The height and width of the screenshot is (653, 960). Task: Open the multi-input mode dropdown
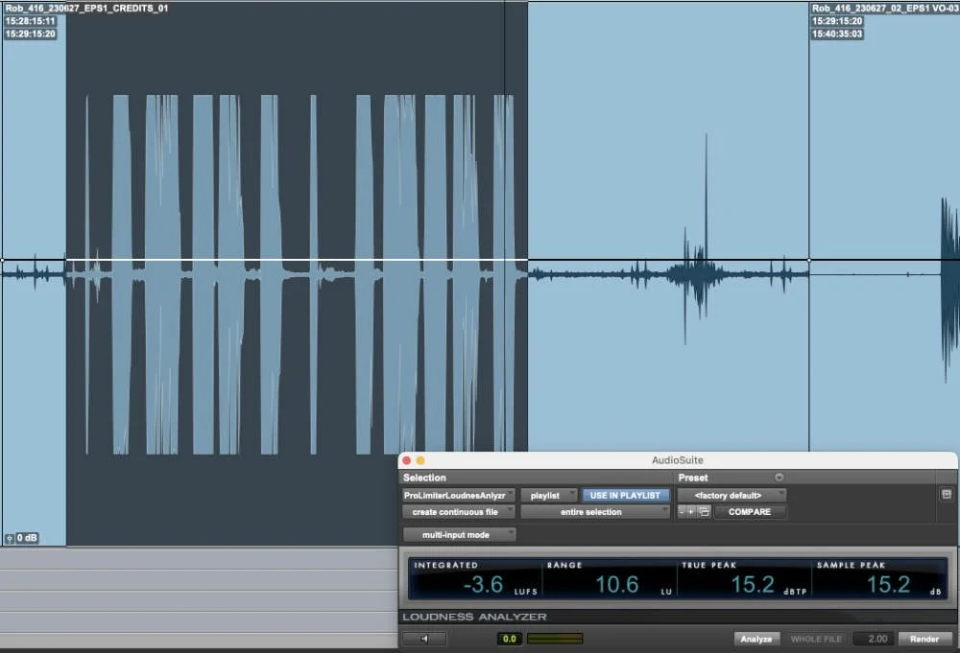tap(459, 534)
